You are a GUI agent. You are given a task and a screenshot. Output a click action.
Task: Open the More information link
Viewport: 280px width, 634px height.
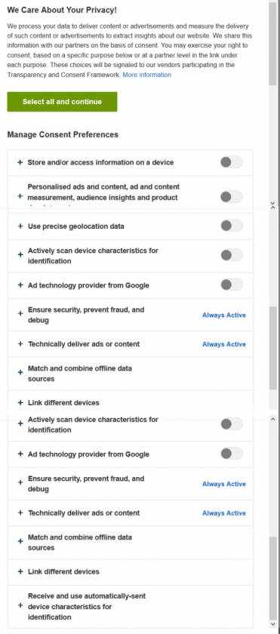coord(146,75)
